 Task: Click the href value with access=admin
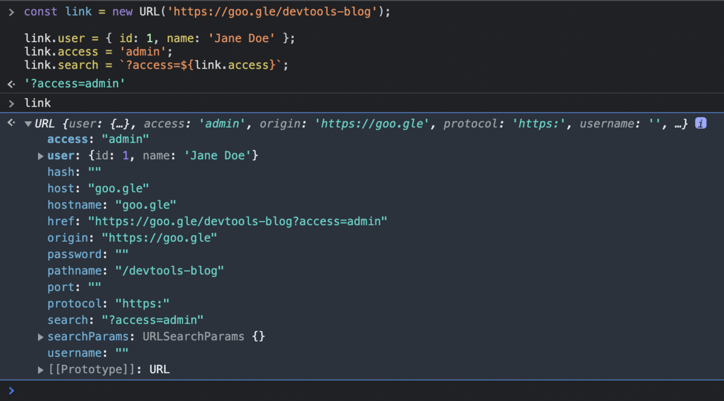tap(238, 221)
